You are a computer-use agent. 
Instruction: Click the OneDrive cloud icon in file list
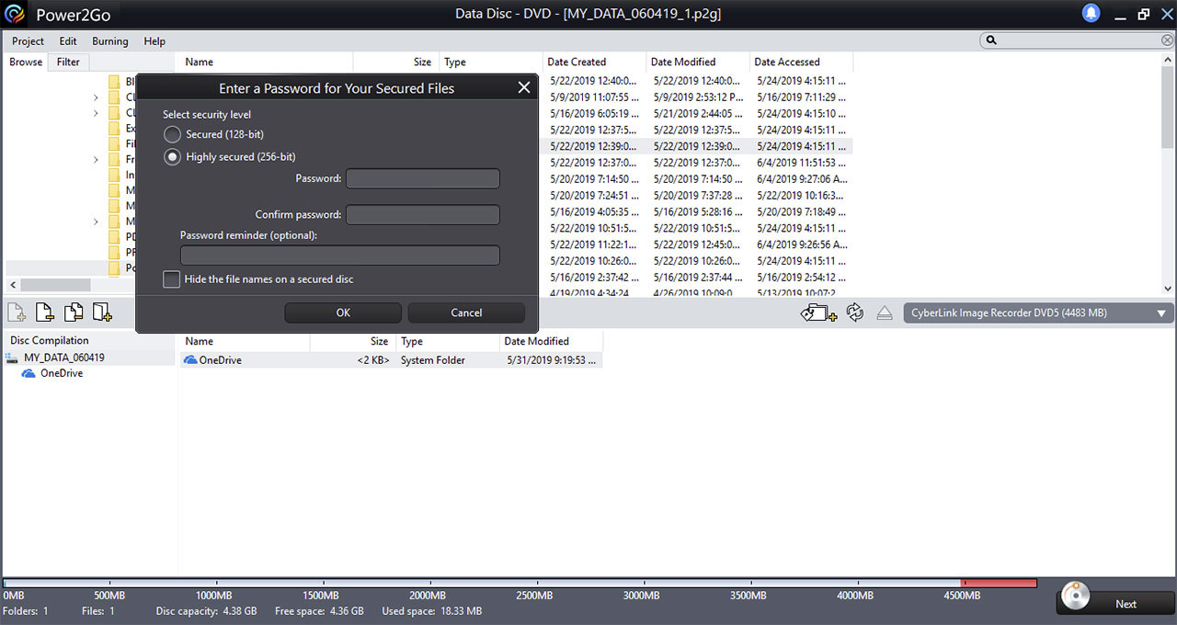click(x=190, y=360)
